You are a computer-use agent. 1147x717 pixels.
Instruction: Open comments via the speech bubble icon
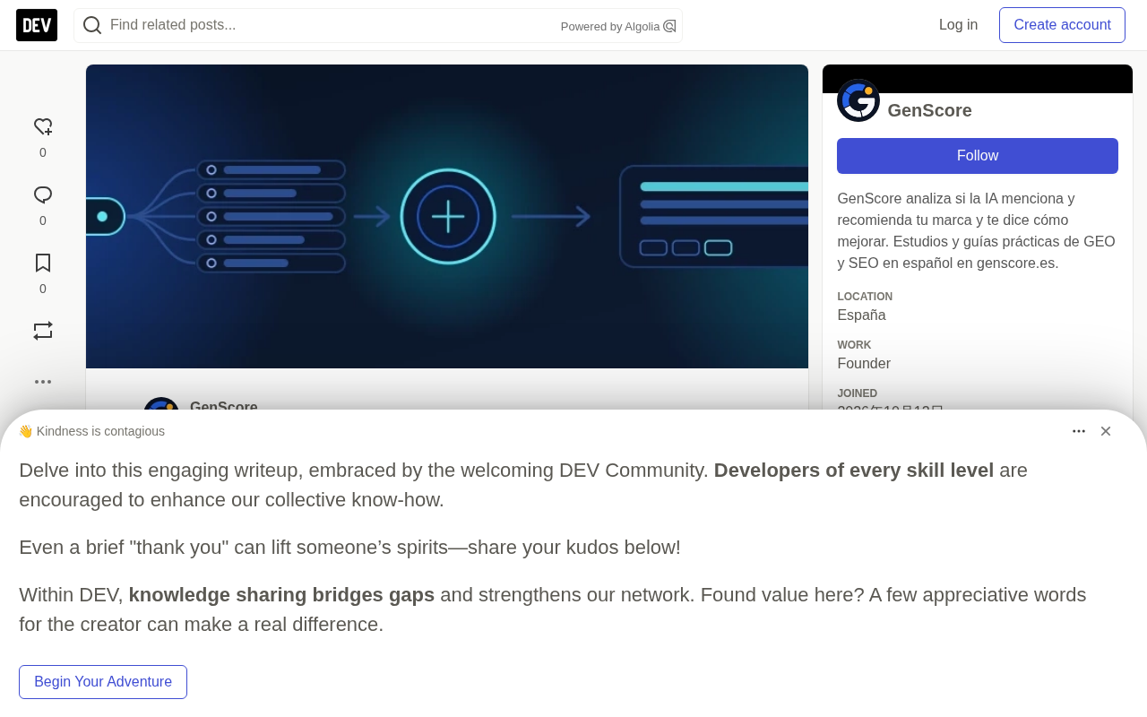[43, 195]
